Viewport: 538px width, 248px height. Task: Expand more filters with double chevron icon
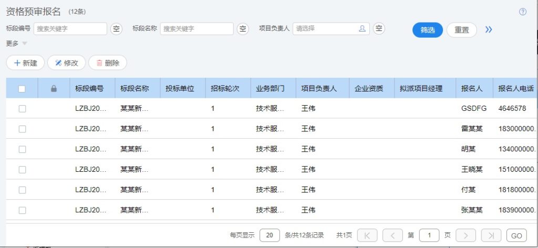489,30
